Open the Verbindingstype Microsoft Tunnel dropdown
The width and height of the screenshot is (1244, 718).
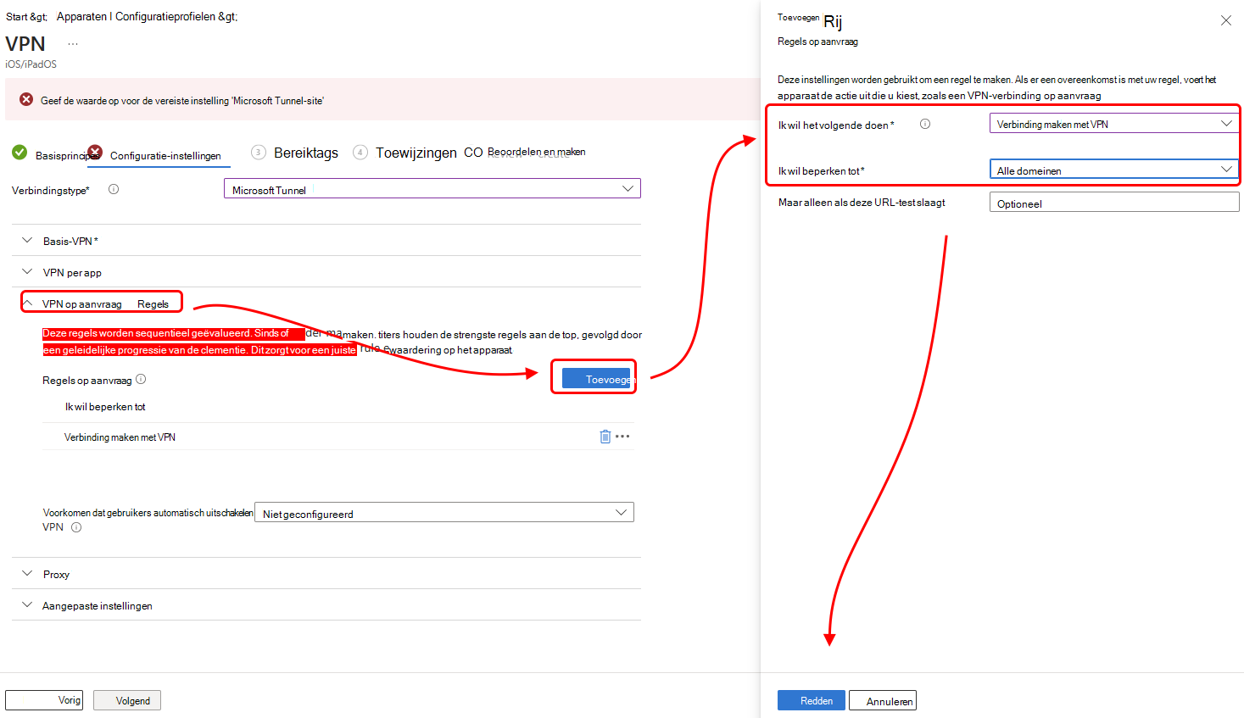coord(432,188)
